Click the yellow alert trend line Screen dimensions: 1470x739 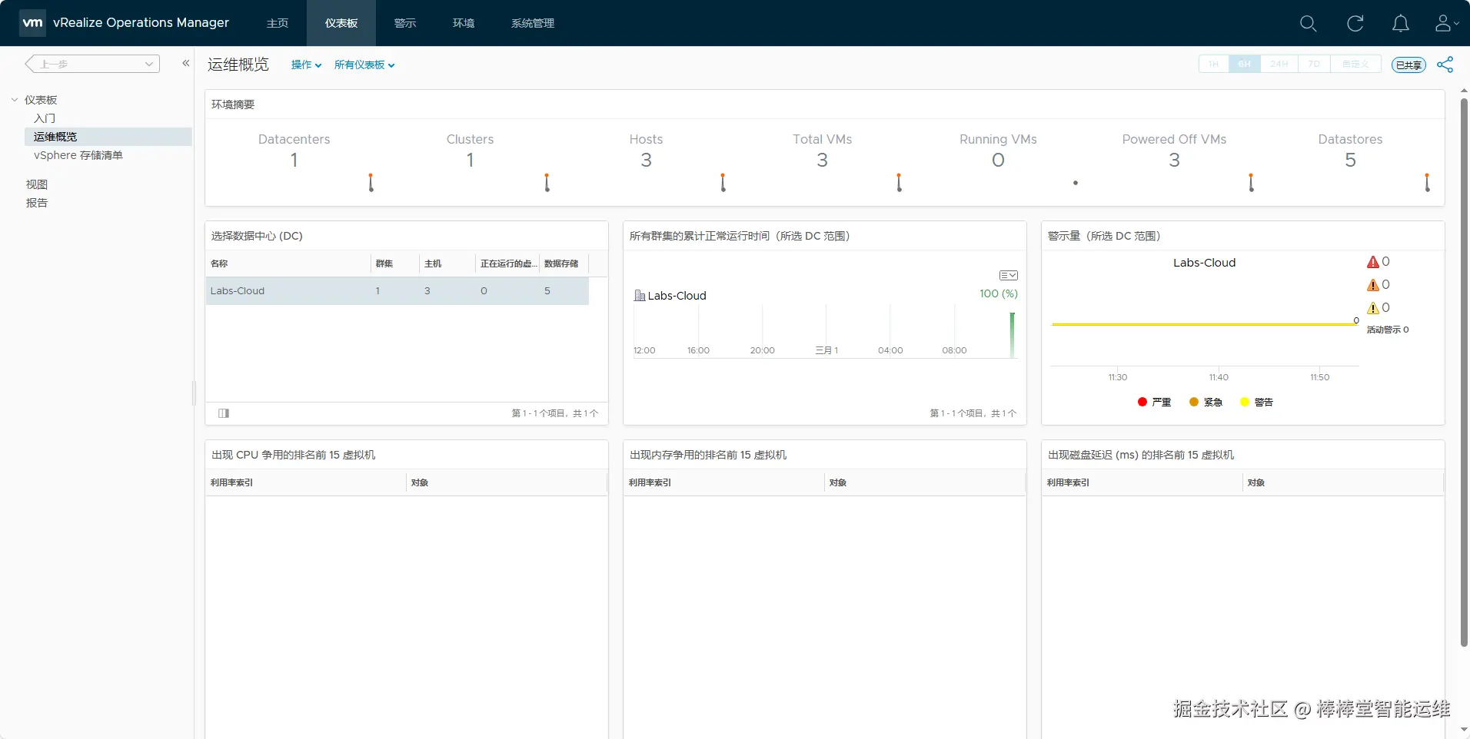(1204, 324)
